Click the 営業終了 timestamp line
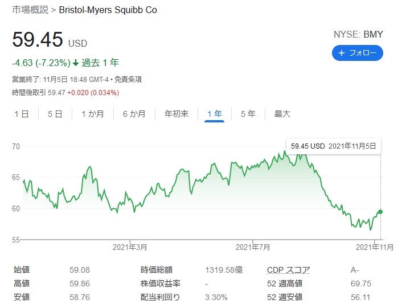This screenshot has width=402, height=308. click(77, 80)
